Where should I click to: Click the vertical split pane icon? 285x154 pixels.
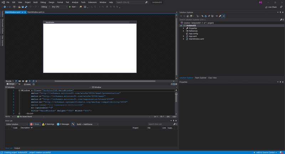pos(172,84)
